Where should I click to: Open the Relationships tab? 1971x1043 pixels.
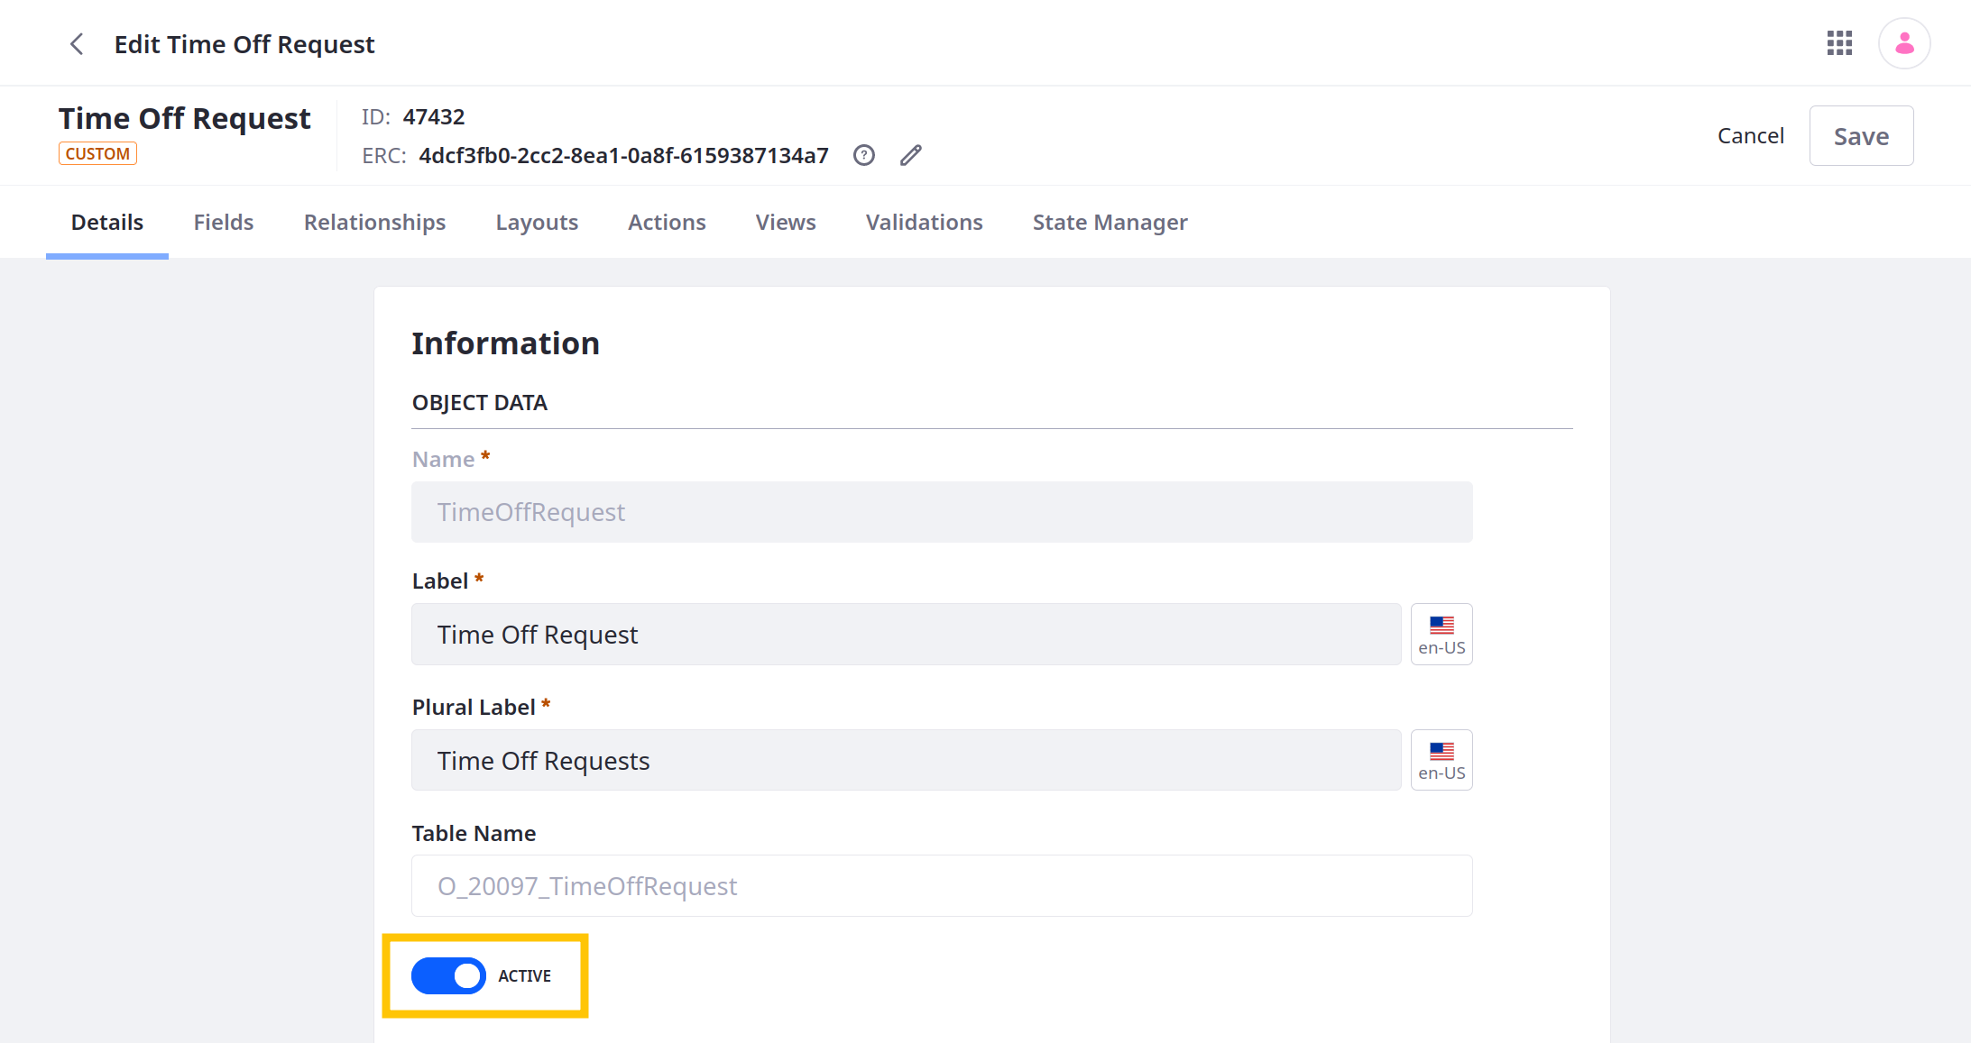[374, 222]
